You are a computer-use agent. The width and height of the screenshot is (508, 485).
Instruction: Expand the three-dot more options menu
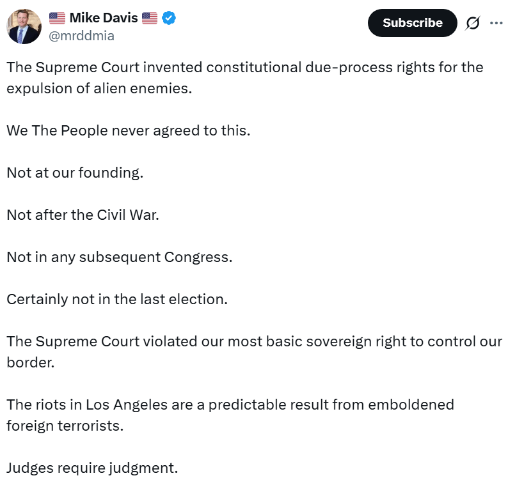(x=496, y=23)
